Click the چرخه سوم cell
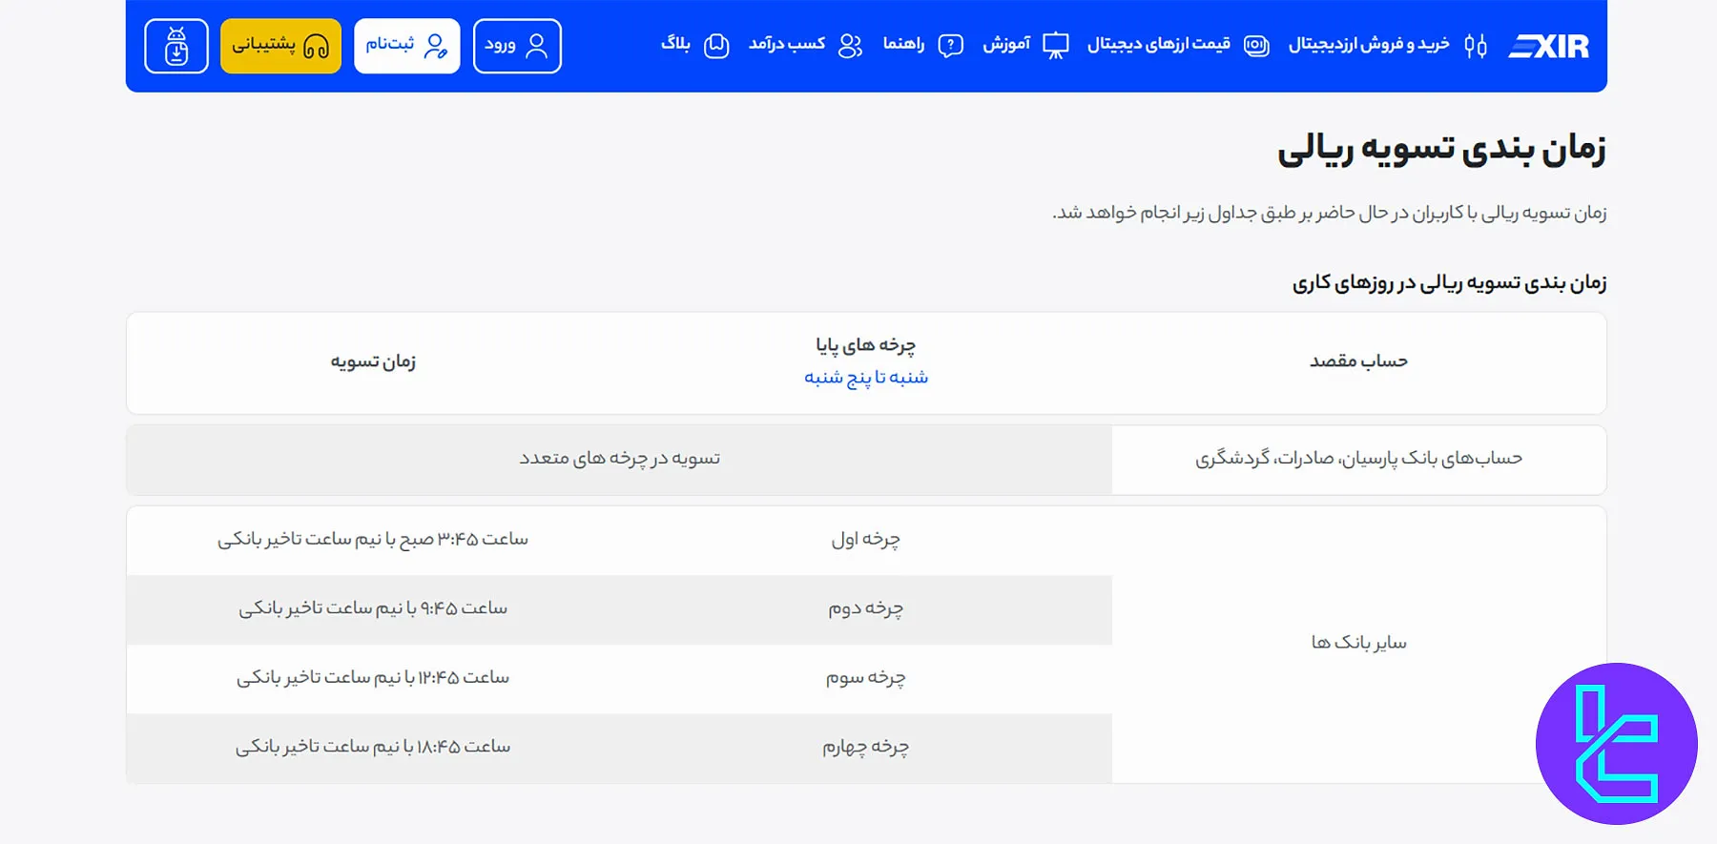Image resolution: width=1717 pixels, height=844 pixels. click(866, 678)
